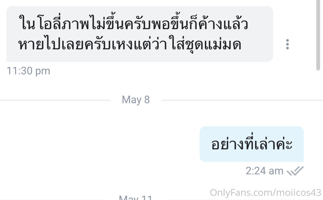
Task: Click the scrollbar track below the thumb
Action: click(318, 134)
